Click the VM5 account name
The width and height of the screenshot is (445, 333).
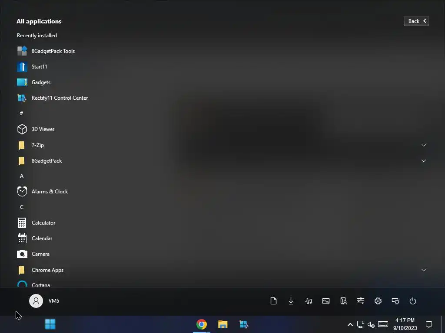coord(54,301)
